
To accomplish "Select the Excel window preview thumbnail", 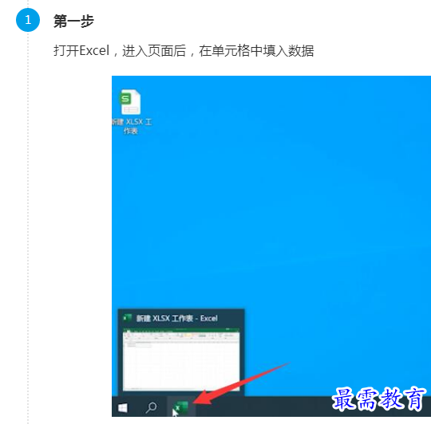I will click(x=181, y=359).
